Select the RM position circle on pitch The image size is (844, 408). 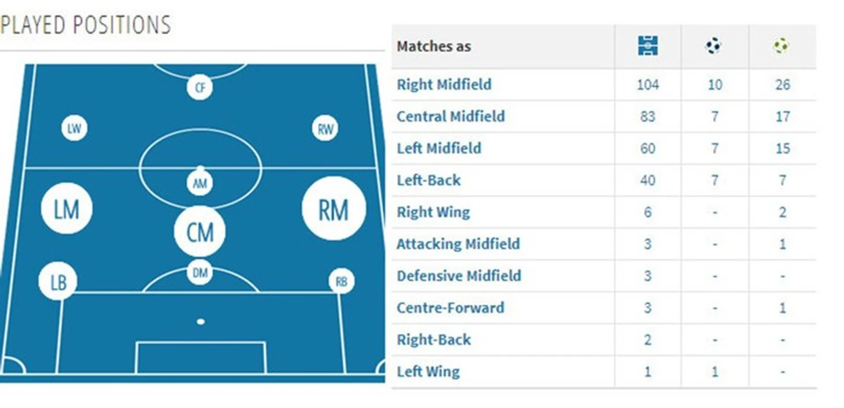[x=334, y=208]
